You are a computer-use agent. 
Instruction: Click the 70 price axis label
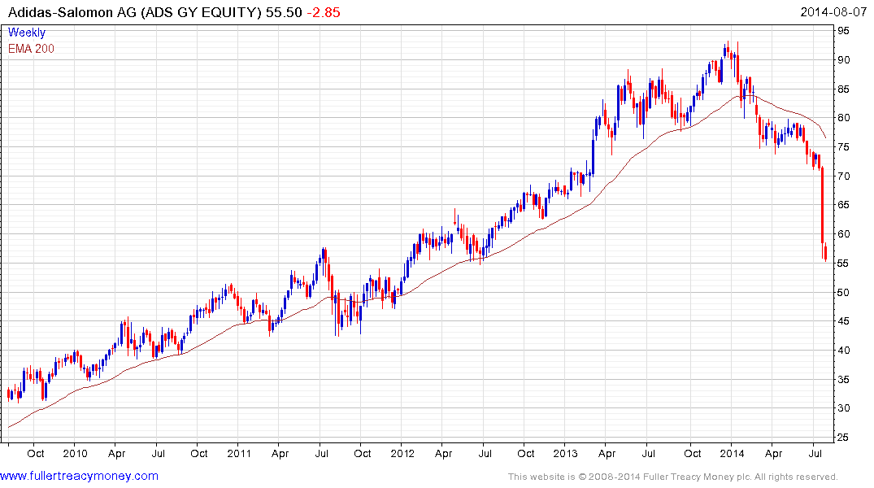pos(843,176)
